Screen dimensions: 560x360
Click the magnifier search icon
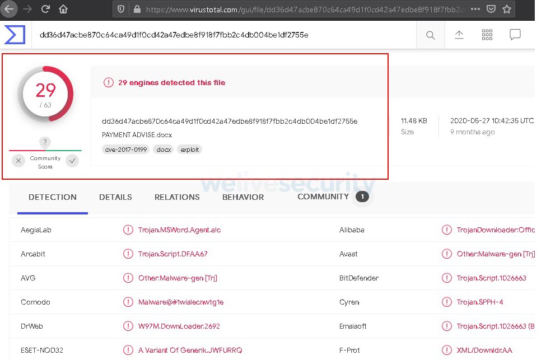430,35
